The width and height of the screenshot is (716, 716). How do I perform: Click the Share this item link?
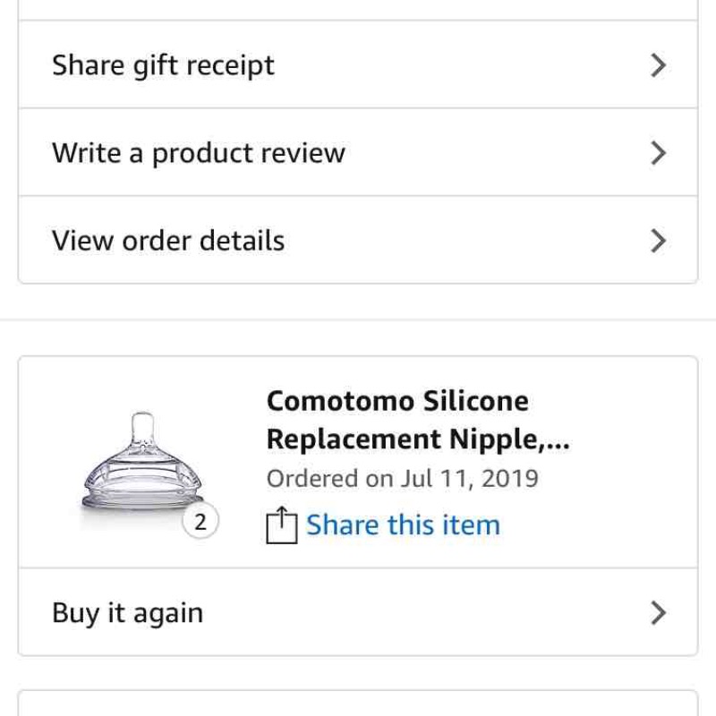404,524
